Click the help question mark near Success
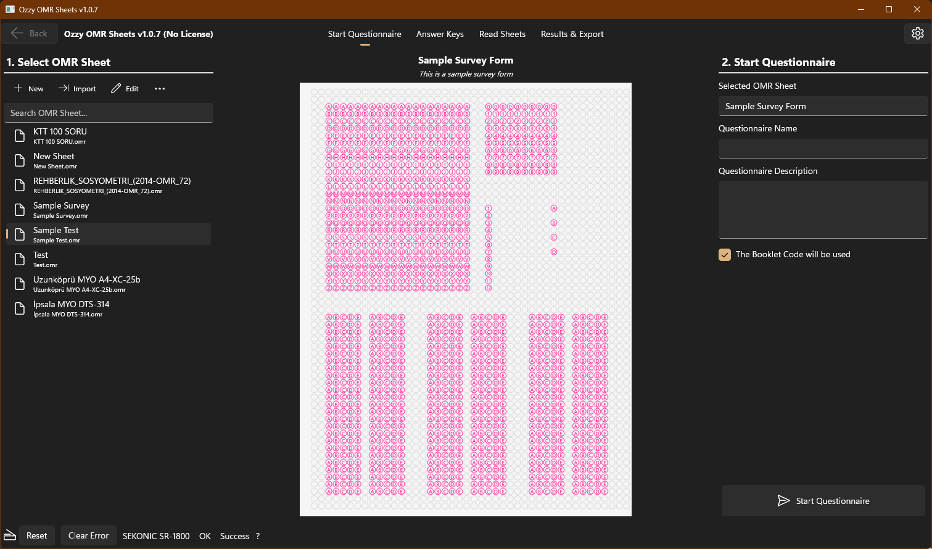This screenshot has height=549, width=932. point(257,535)
